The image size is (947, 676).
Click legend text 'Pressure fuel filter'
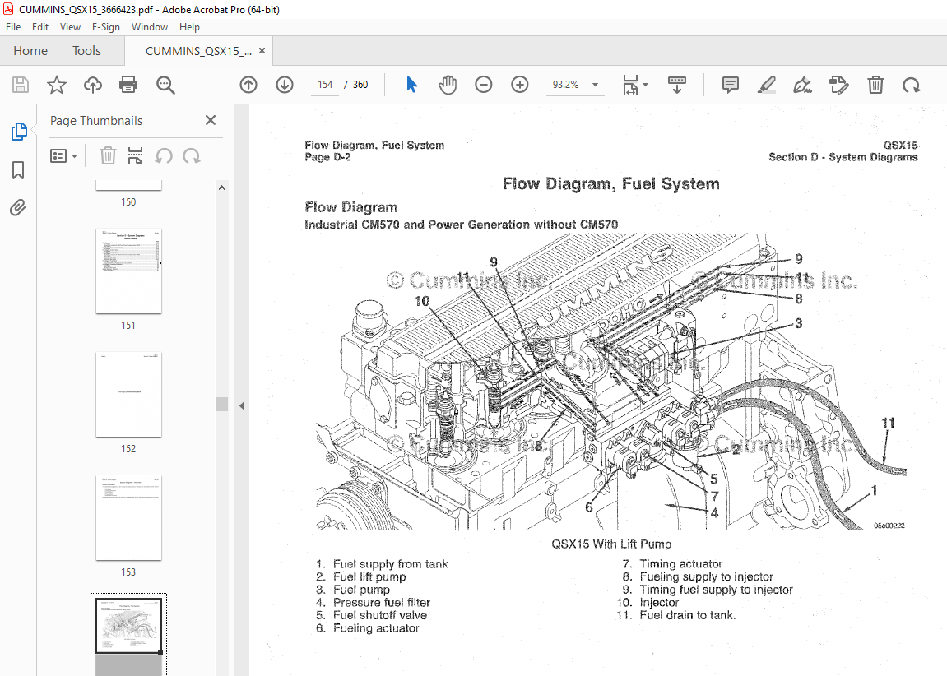382,602
